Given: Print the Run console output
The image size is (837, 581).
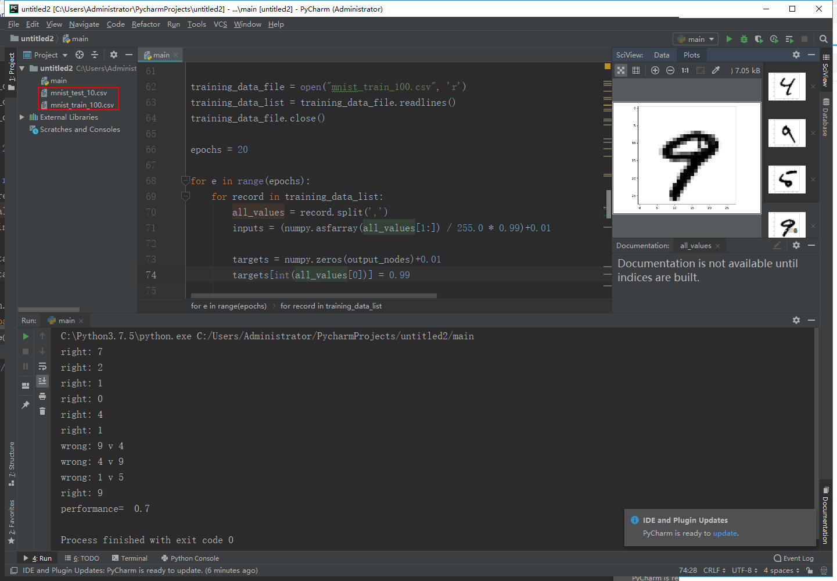Looking at the screenshot, I should (x=42, y=396).
